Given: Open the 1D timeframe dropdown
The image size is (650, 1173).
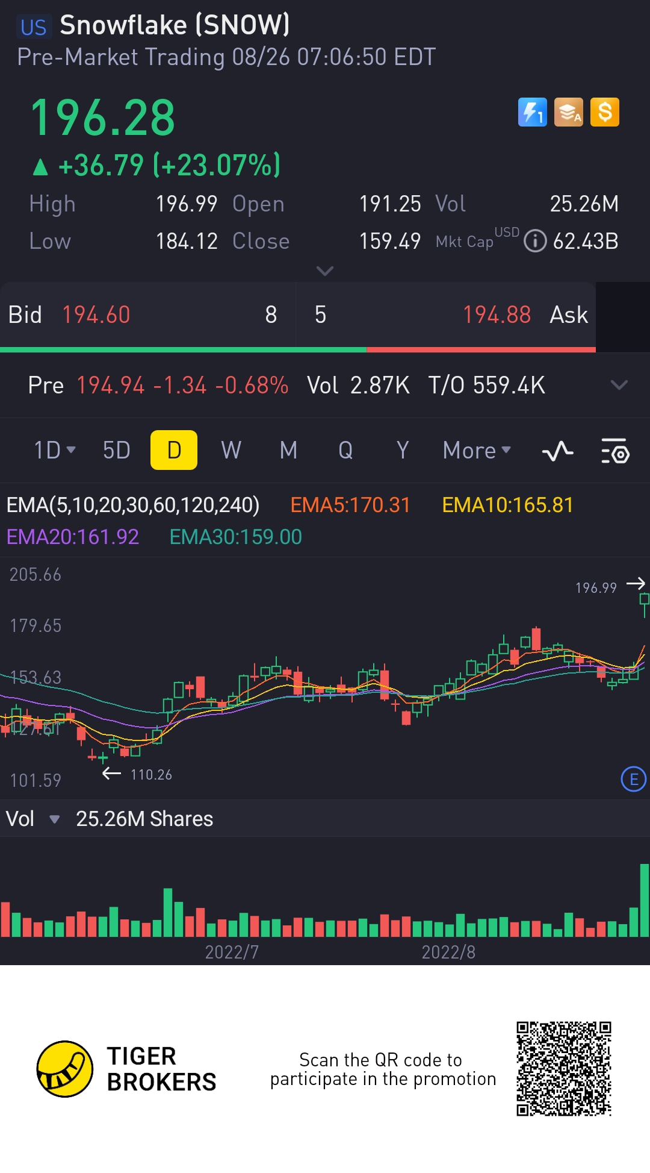Looking at the screenshot, I should (x=55, y=450).
